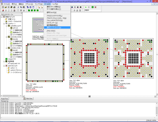Viewport: 158px width, 122px height.
Task: Switch to the ProjectTree tab
Action: (5, 98)
